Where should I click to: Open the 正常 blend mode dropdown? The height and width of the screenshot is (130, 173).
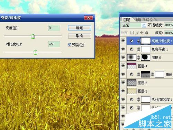[144, 25]
